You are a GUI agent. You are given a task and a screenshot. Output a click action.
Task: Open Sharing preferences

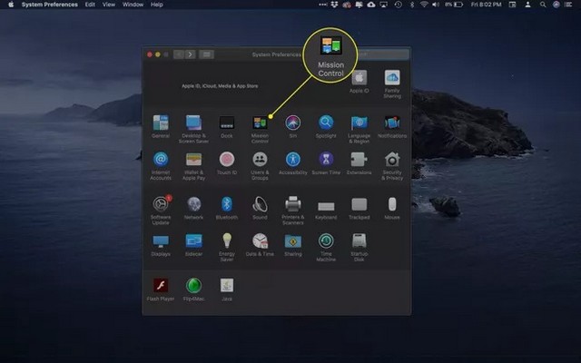click(x=292, y=245)
